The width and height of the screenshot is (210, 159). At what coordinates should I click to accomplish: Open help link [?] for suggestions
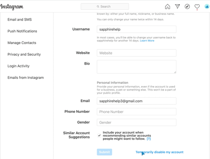[149, 139]
